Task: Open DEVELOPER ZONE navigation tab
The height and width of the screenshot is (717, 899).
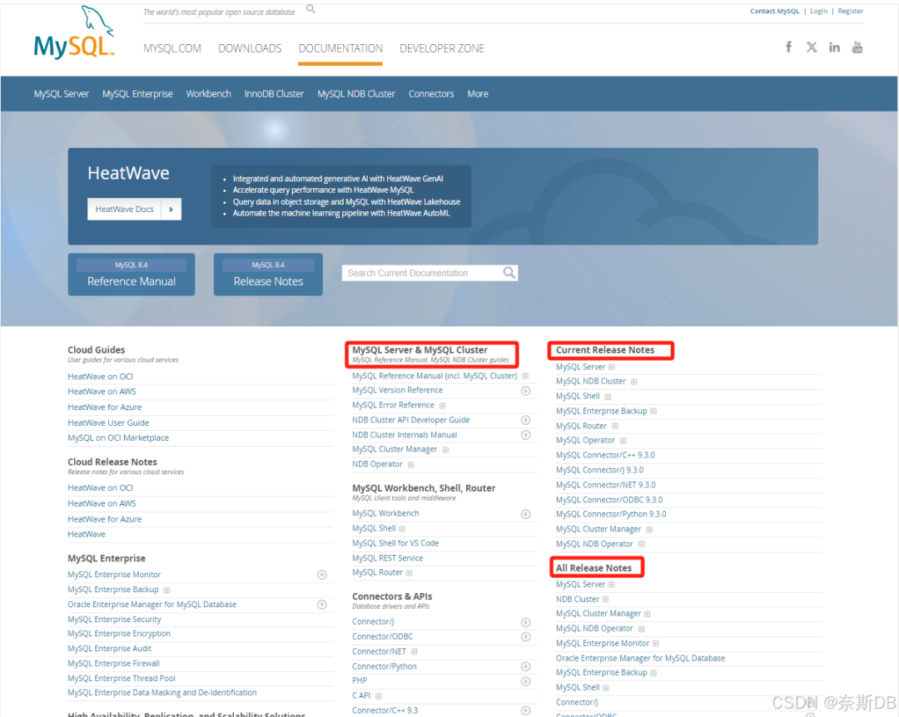Action: pos(442,49)
